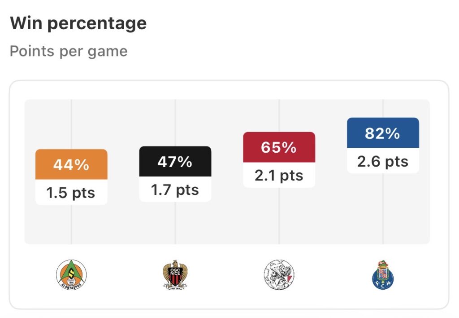Click the 1.5 pts label
The width and height of the screenshot is (459, 318).
click(x=71, y=193)
